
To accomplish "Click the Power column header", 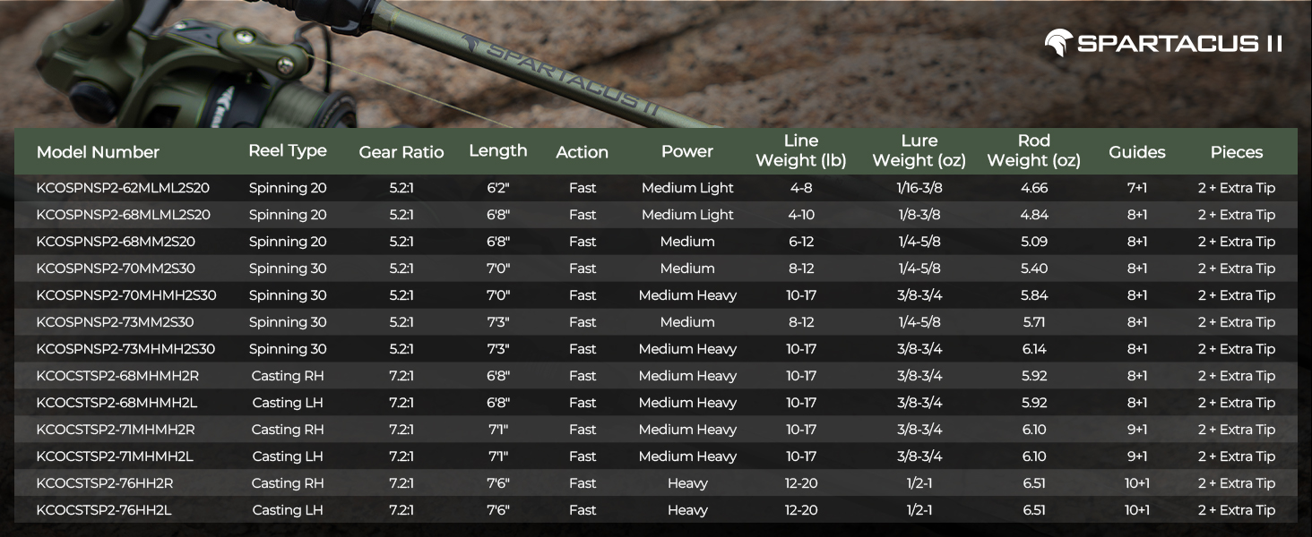I will pyautogui.click(x=687, y=151).
